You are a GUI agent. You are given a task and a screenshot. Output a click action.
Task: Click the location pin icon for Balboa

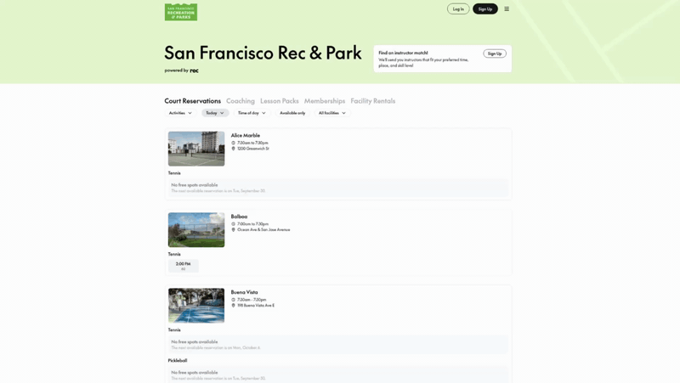(x=234, y=229)
